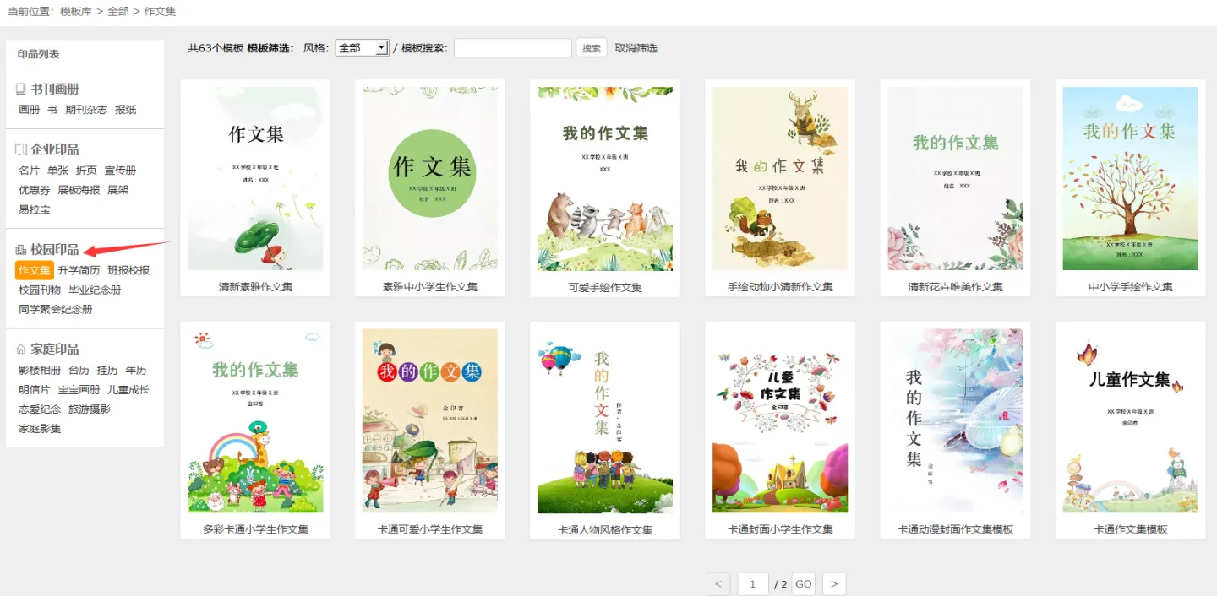Open 全部 in the breadcrumb
Screen dimensions: 1217x596
[118, 12]
